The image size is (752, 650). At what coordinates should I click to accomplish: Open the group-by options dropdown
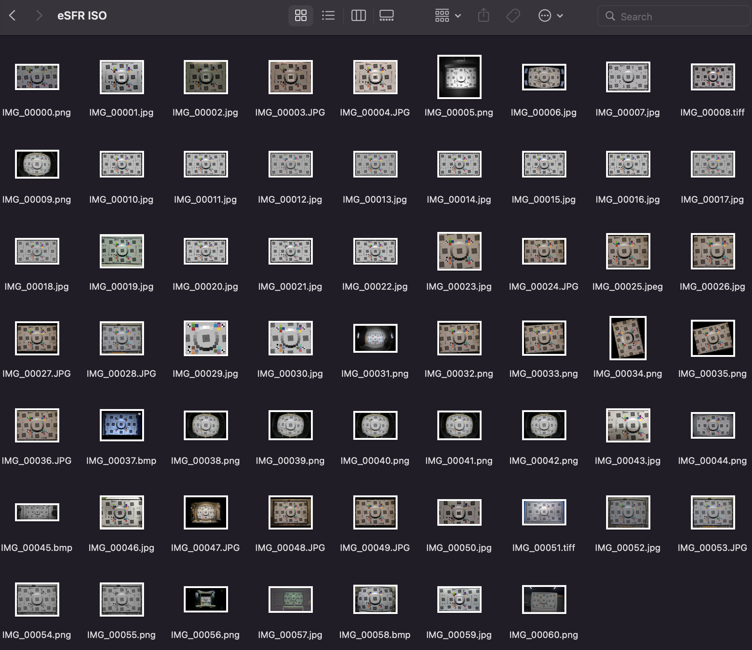click(x=448, y=16)
